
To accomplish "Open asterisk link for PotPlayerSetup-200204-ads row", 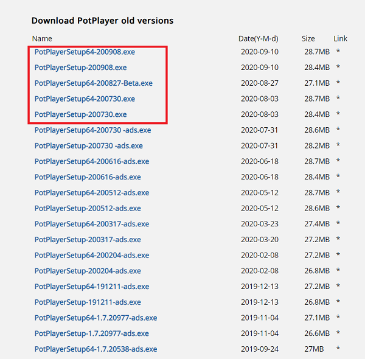I will coord(338,270).
